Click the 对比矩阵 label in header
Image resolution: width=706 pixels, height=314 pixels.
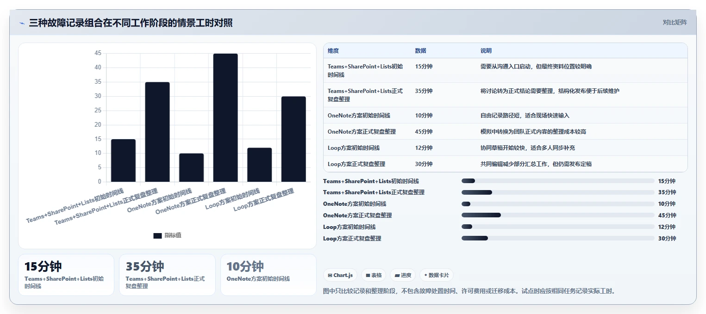pyautogui.click(x=675, y=22)
